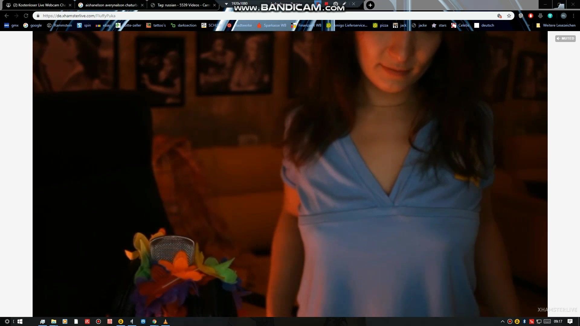Close the 'Kostenloser Live Webcam' tab

70,5
